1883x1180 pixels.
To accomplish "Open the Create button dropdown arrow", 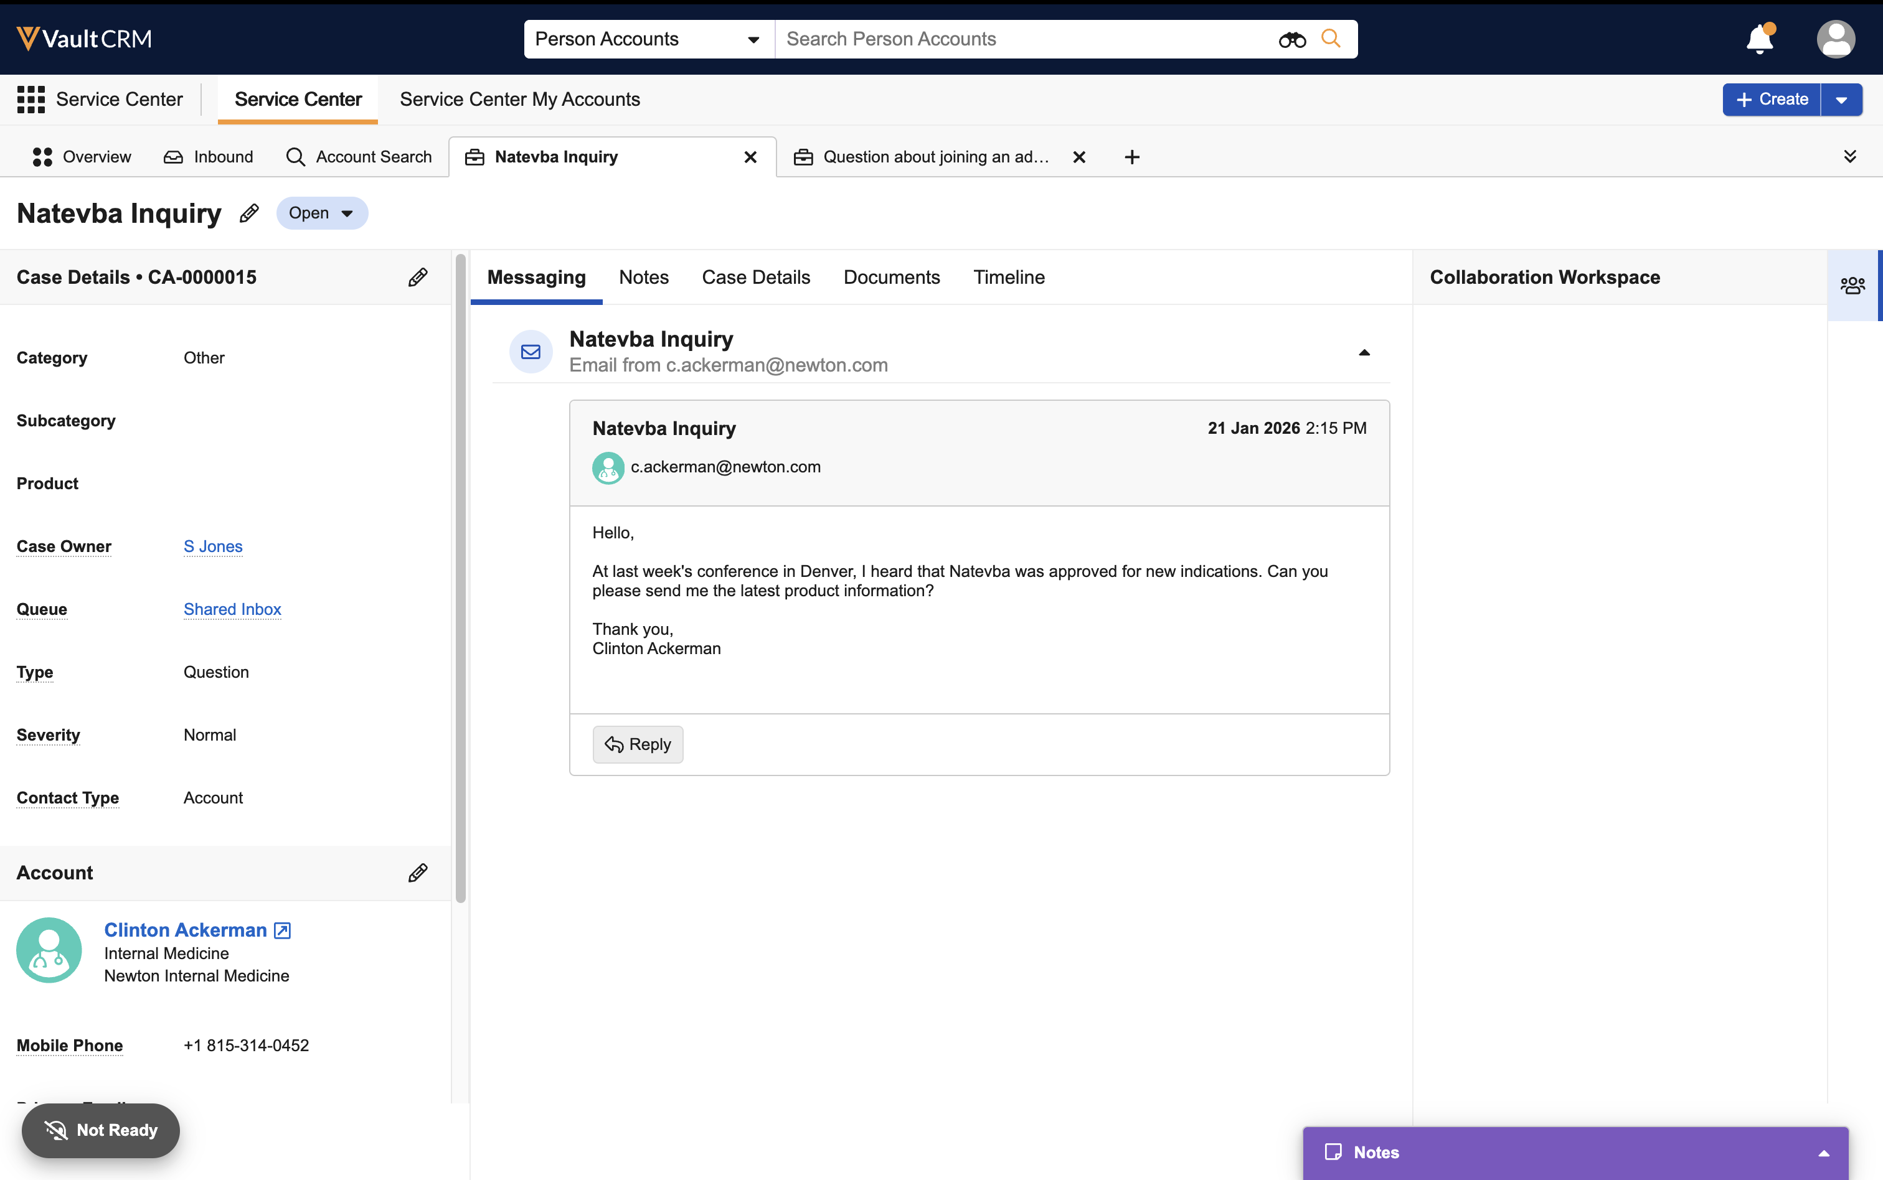I will tap(1842, 100).
